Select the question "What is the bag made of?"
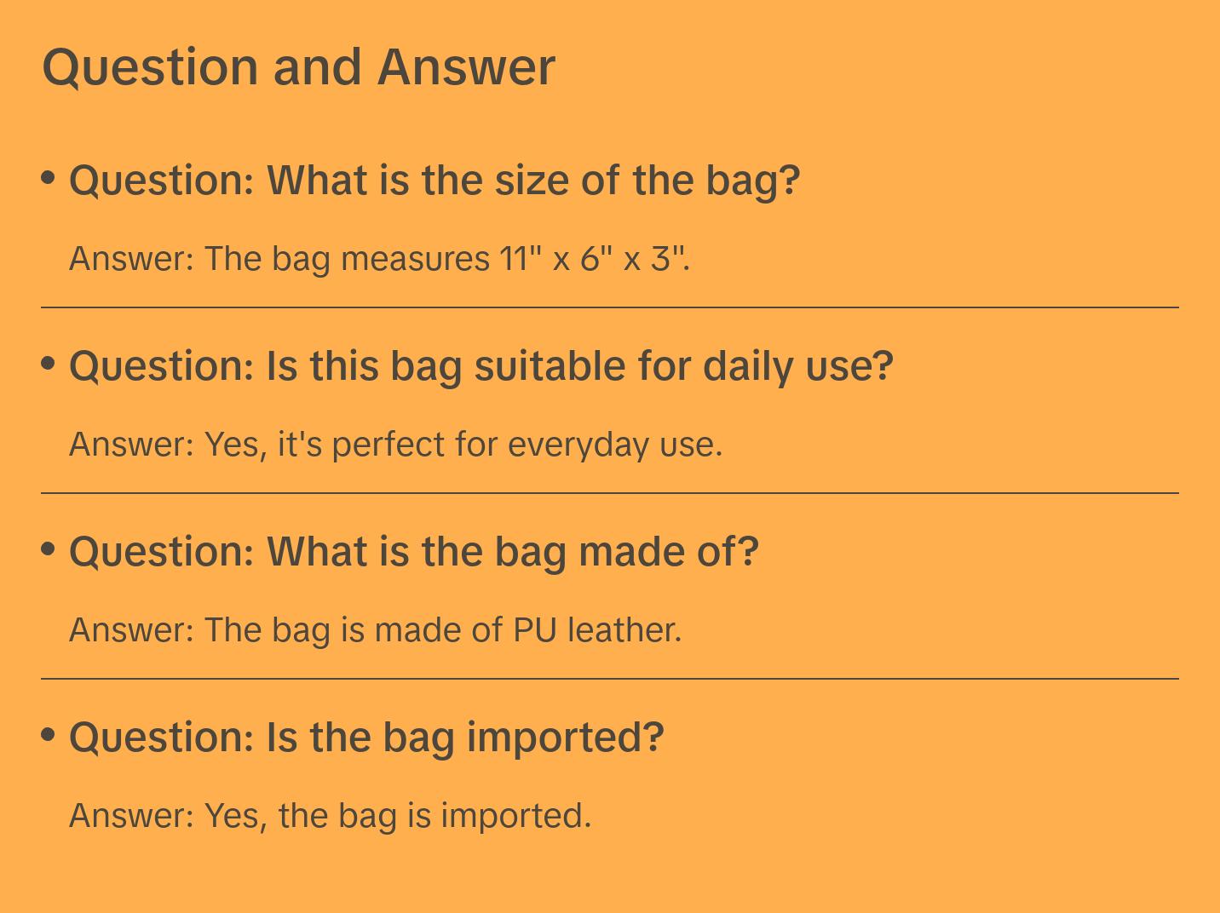This screenshot has height=913, width=1220. (414, 552)
